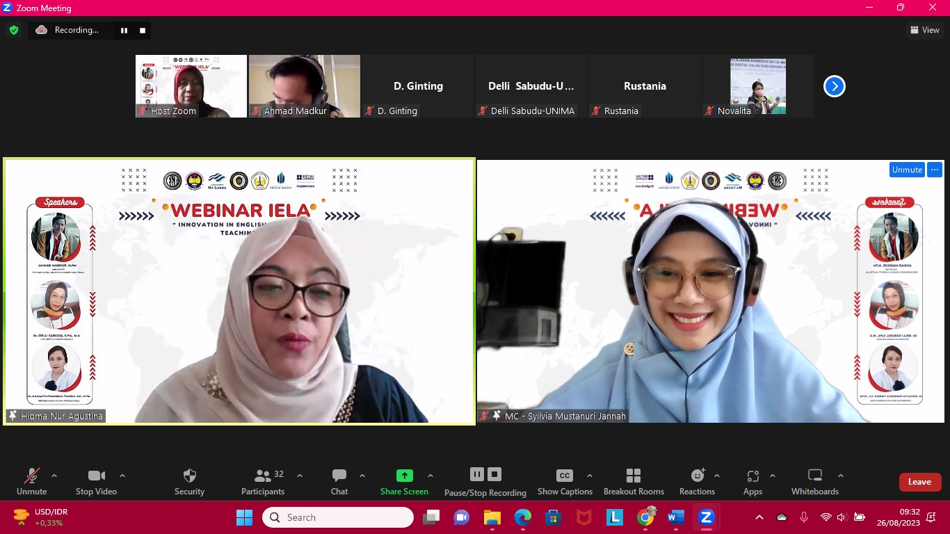Select Host Zoom participant thumbnail

[x=191, y=86]
